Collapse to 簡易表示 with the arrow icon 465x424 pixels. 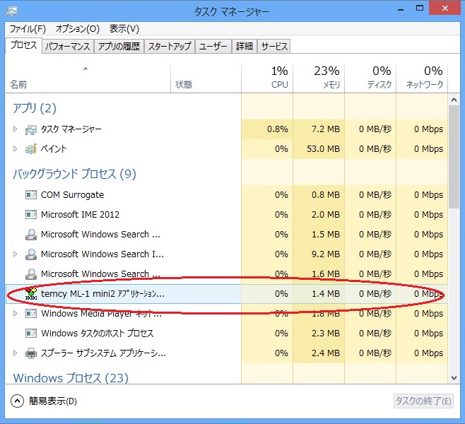[17, 401]
